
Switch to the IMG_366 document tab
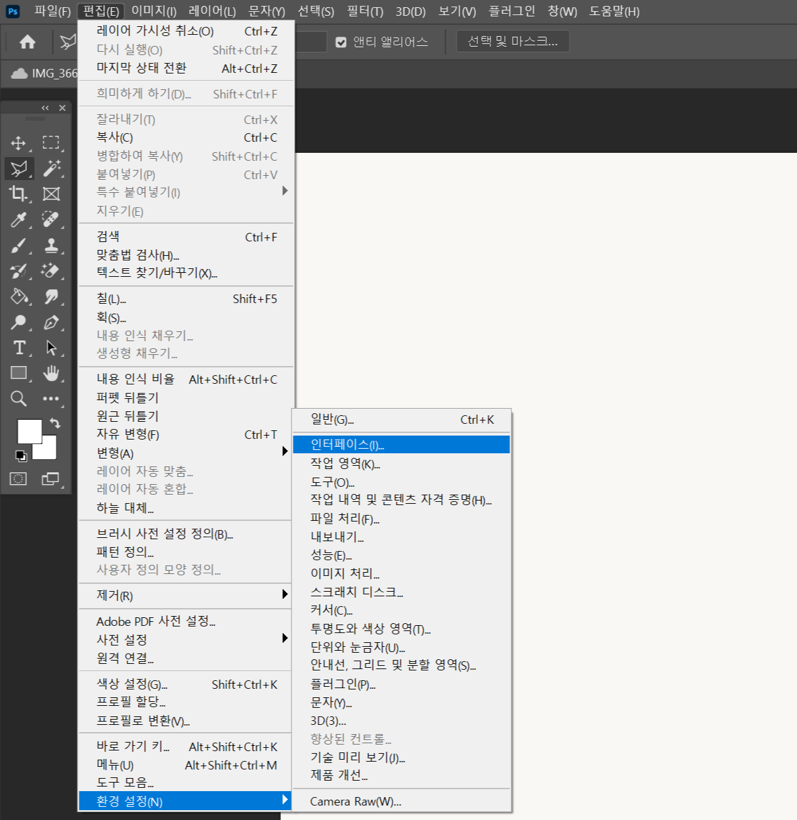tap(44, 73)
